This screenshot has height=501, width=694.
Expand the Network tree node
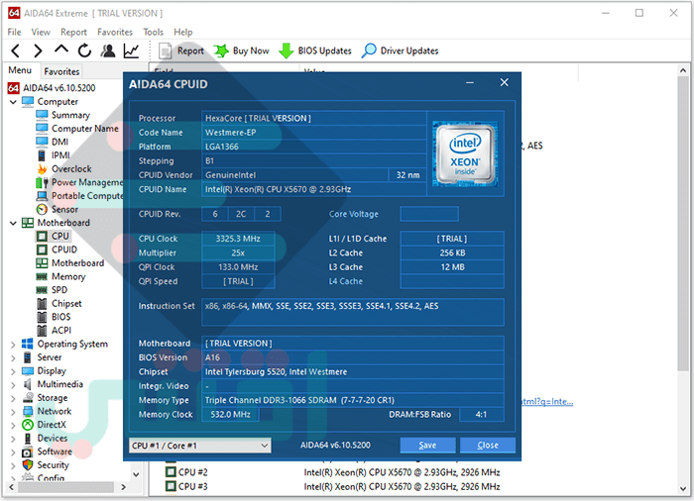pyautogui.click(x=13, y=411)
